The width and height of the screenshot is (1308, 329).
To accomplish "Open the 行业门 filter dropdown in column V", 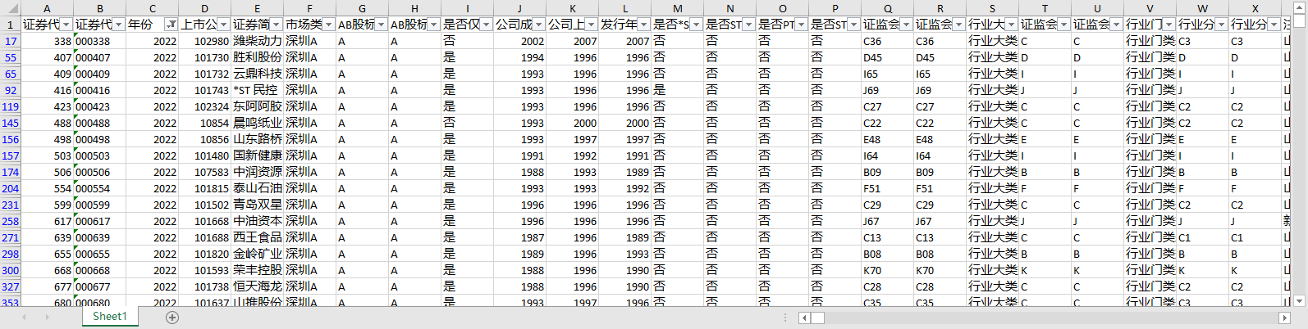I will [x=1169, y=25].
